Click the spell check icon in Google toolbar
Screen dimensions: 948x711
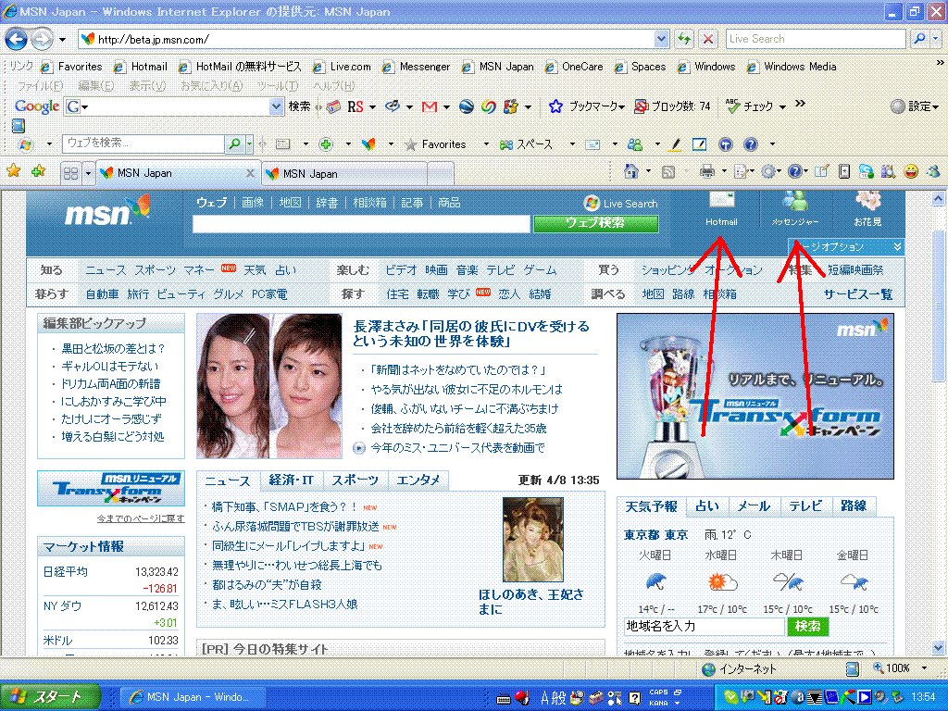pyautogui.click(x=733, y=106)
